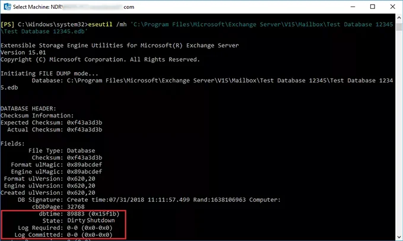
Task: Click the Exchange Management Shell title bar icon
Action: pos(7,7)
